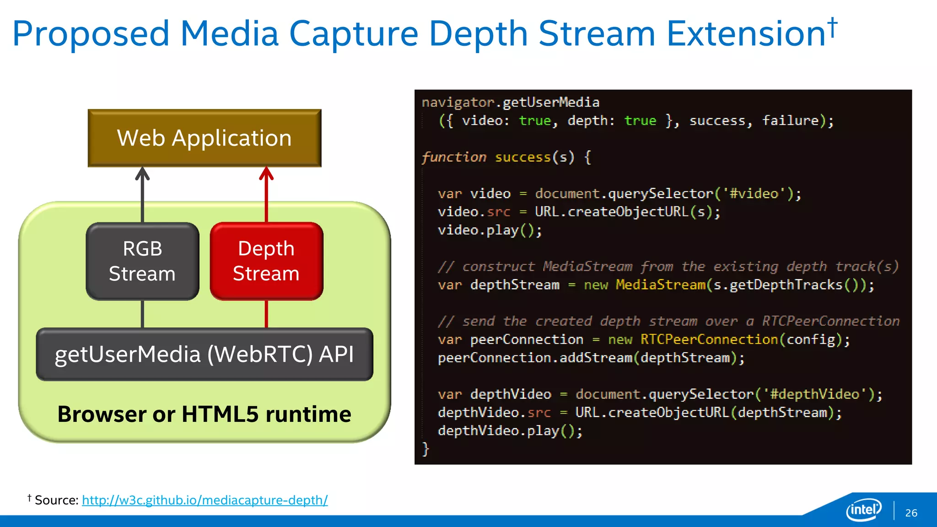Screen dimensions: 937x527
Task: Click the 'depthVideo.play();' code line
Action: pyautogui.click(x=511, y=431)
